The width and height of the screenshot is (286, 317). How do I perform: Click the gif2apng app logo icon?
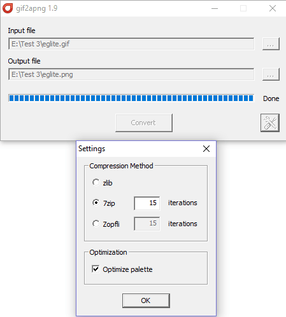[x=8, y=8]
